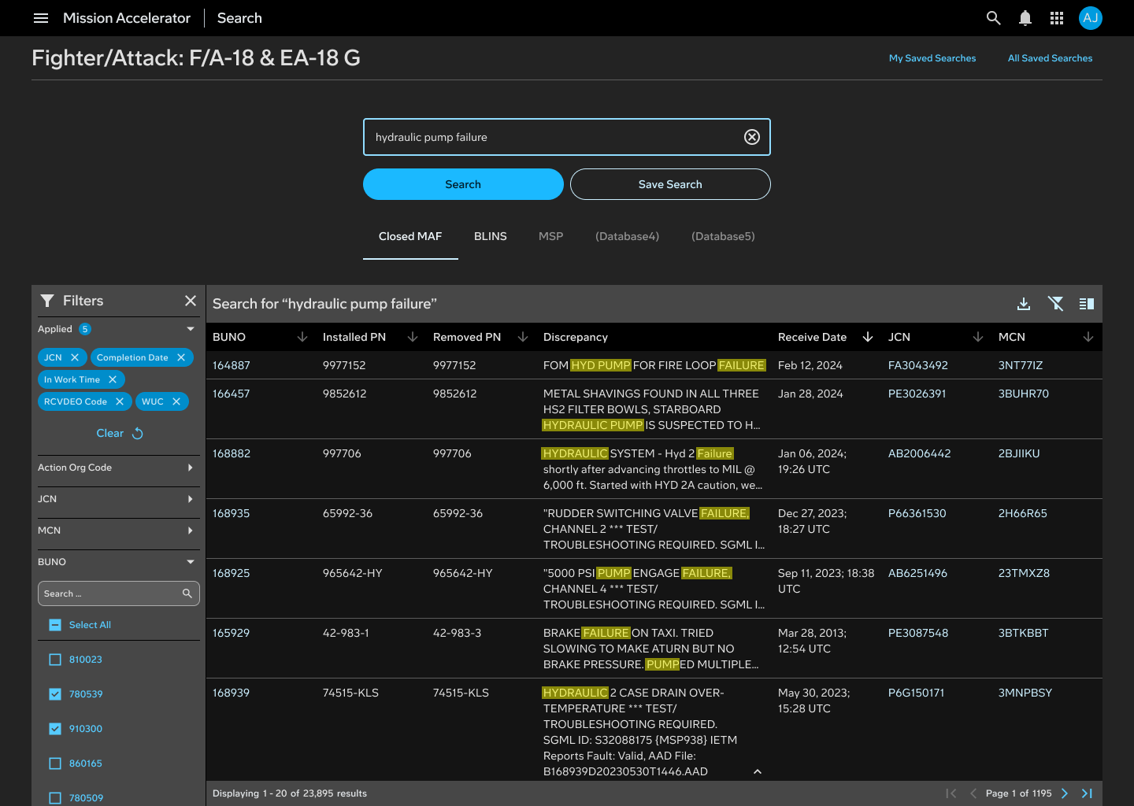Click JCN cell PE3087548
The width and height of the screenshot is (1134, 806).
tap(918, 633)
